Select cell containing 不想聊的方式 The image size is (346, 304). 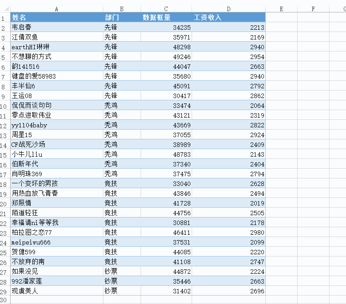[57, 56]
